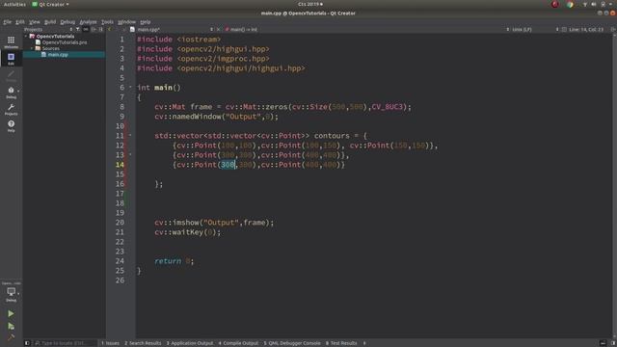The height and width of the screenshot is (347, 617).
Task: Close the main.cpp document
Action: 219,30
